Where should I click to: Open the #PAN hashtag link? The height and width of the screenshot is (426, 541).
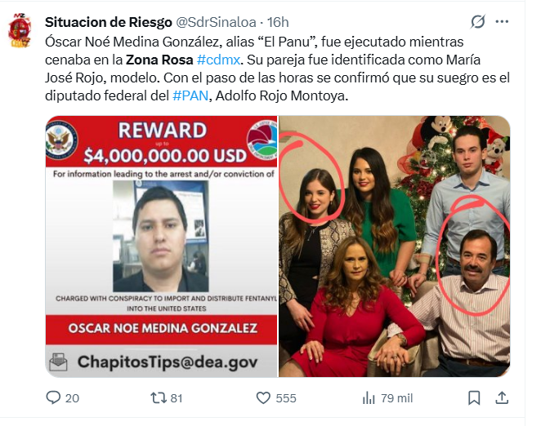(x=190, y=95)
